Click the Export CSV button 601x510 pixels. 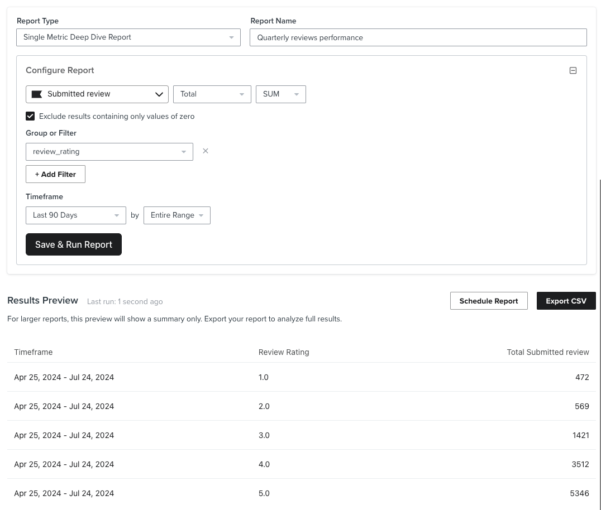[566, 301]
